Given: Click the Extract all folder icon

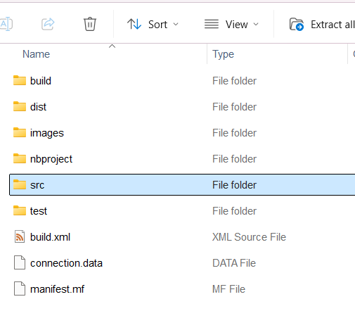Looking at the screenshot, I should [x=297, y=24].
